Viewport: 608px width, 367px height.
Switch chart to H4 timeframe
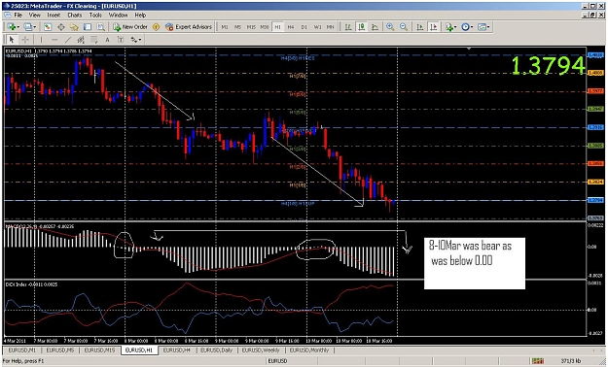pos(291,27)
